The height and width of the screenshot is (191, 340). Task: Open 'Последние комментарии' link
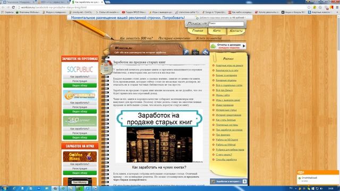pos(174,38)
